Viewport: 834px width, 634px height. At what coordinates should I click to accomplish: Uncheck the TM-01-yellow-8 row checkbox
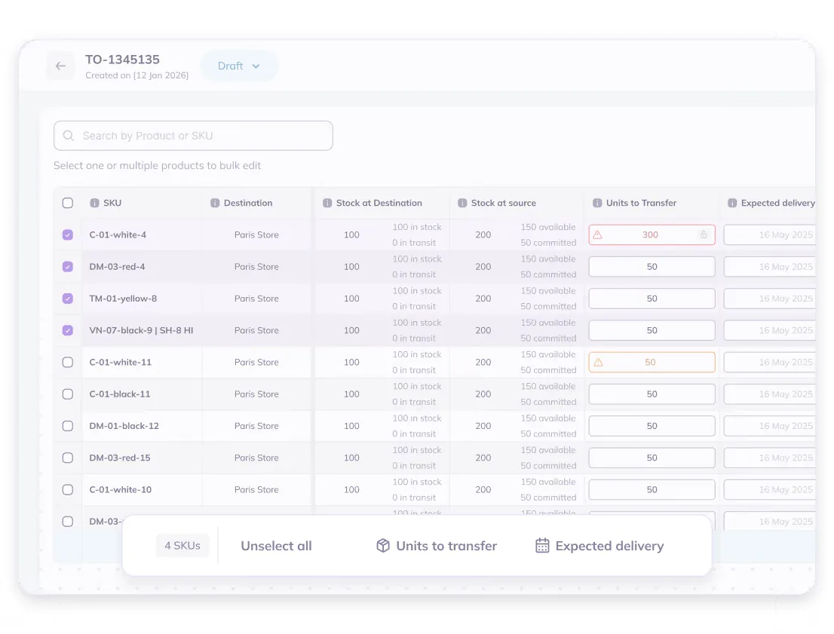[x=68, y=299]
